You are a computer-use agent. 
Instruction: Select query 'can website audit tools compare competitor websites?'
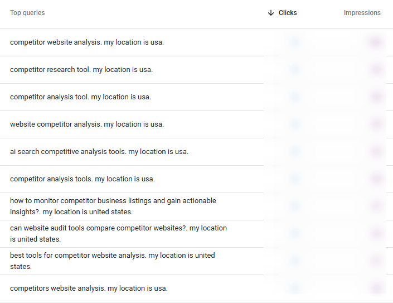118,233
